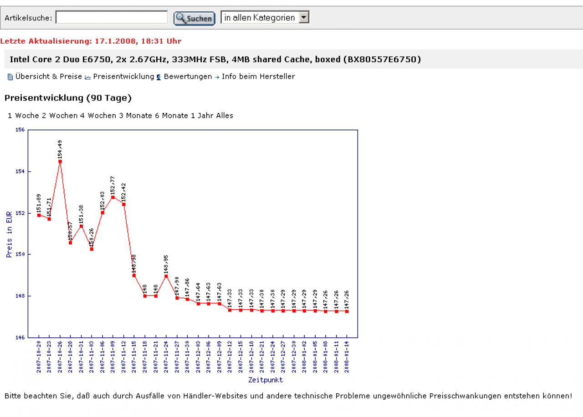The height and width of the screenshot is (417, 583).
Task: Click the 150,26 data point marker
Action: click(92, 249)
